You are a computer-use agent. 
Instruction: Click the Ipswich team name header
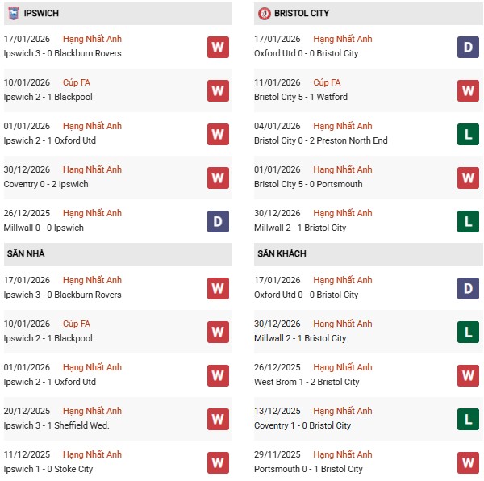pyautogui.click(x=40, y=14)
